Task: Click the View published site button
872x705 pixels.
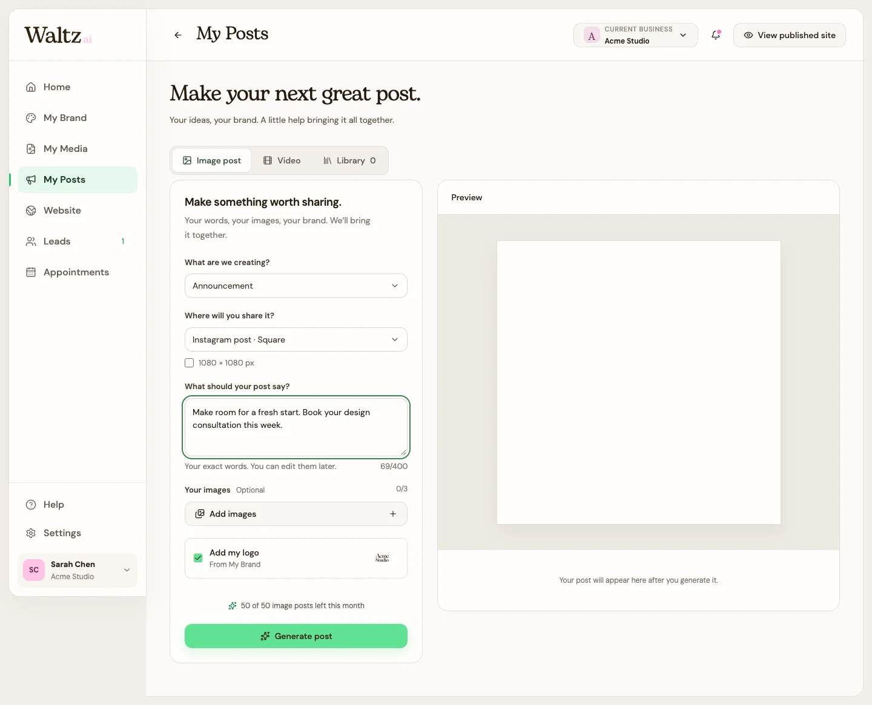Action: [790, 35]
